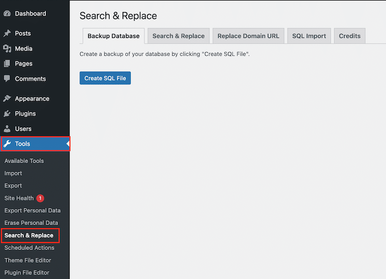
Task: Open Pages in the sidebar
Action: 35,63
